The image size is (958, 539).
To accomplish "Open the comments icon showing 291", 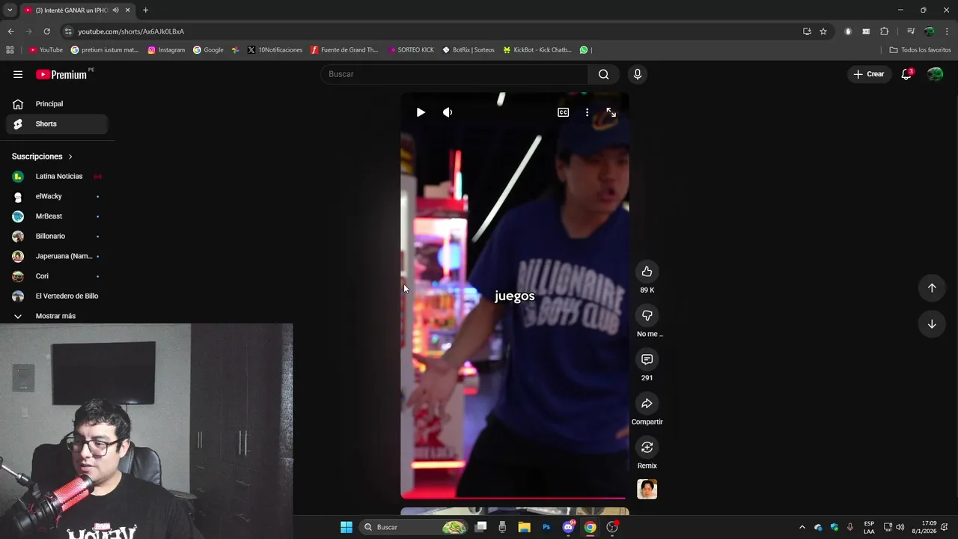I will point(647,359).
